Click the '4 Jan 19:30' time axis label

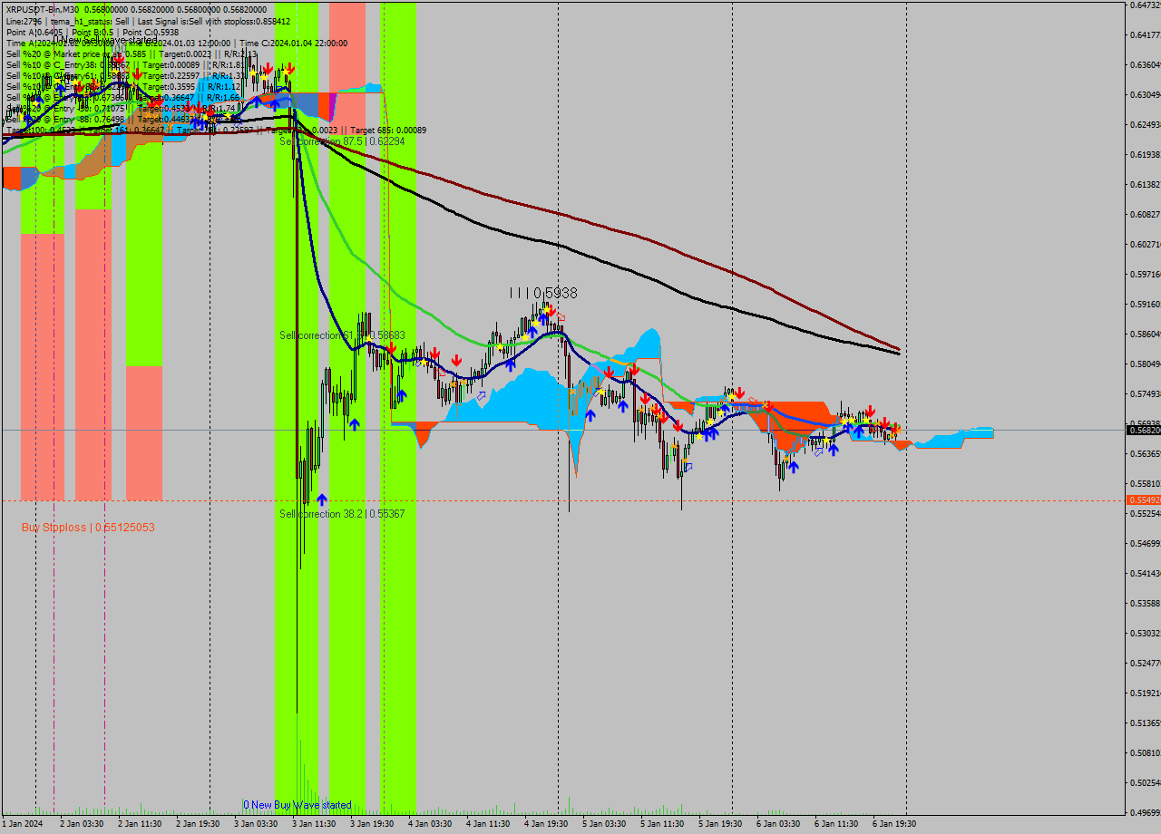[x=545, y=824]
